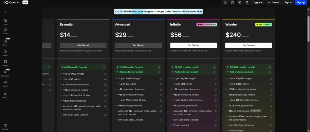310x132 pixels.
Task: Click Infinite "Priority support" text
Action: [181, 125]
